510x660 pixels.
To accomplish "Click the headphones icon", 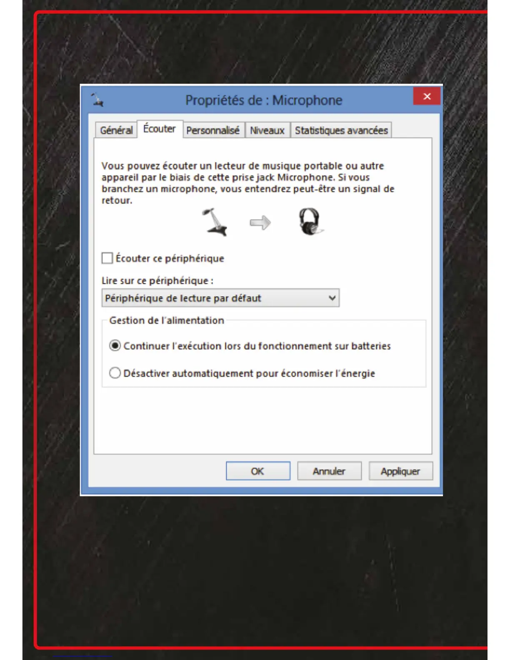I will (x=310, y=222).
